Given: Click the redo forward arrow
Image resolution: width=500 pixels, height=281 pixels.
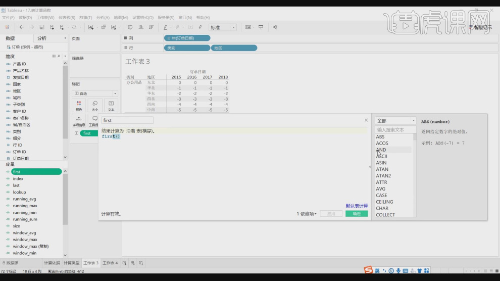Looking at the screenshot, I should tap(32, 27).
